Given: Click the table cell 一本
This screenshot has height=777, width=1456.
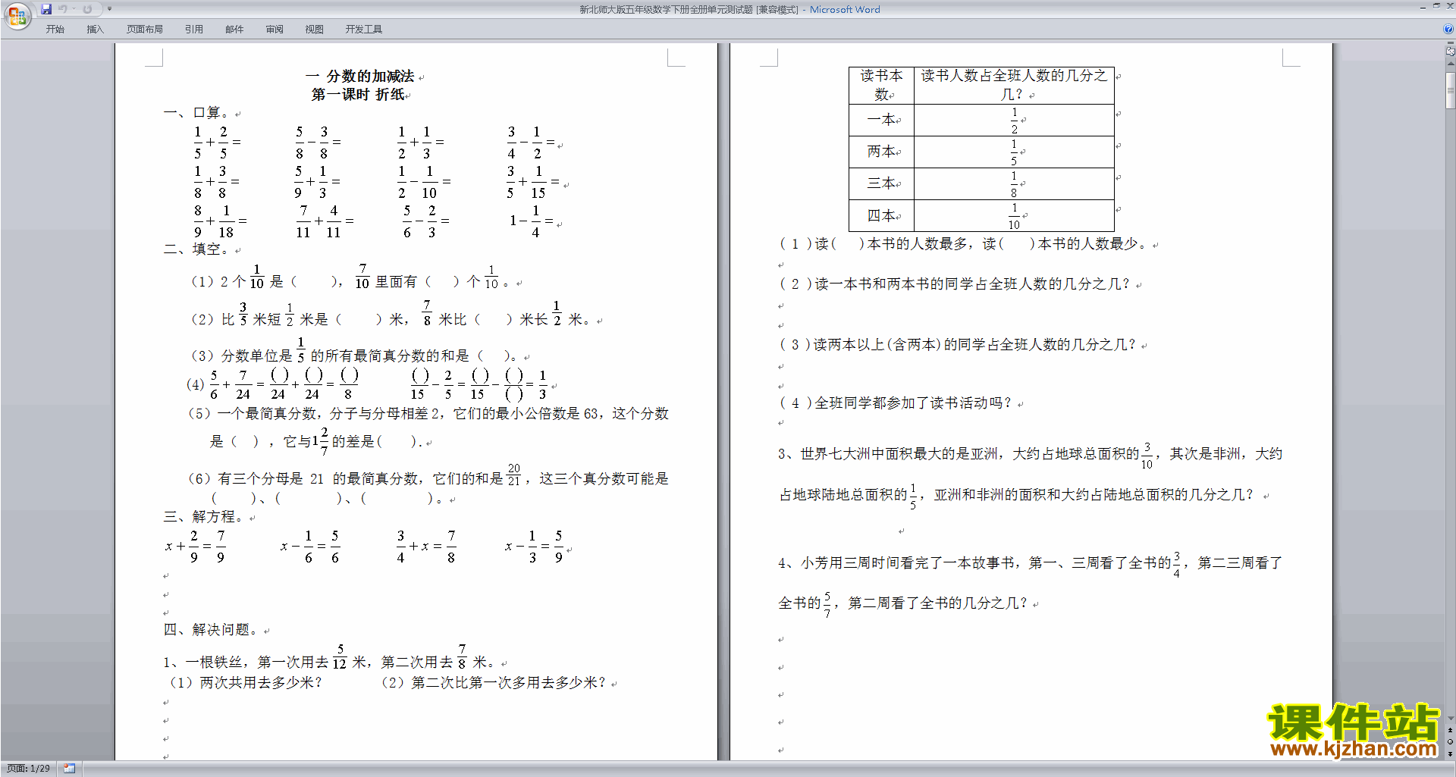Looking at the screenshot, I should pos(881,120).
